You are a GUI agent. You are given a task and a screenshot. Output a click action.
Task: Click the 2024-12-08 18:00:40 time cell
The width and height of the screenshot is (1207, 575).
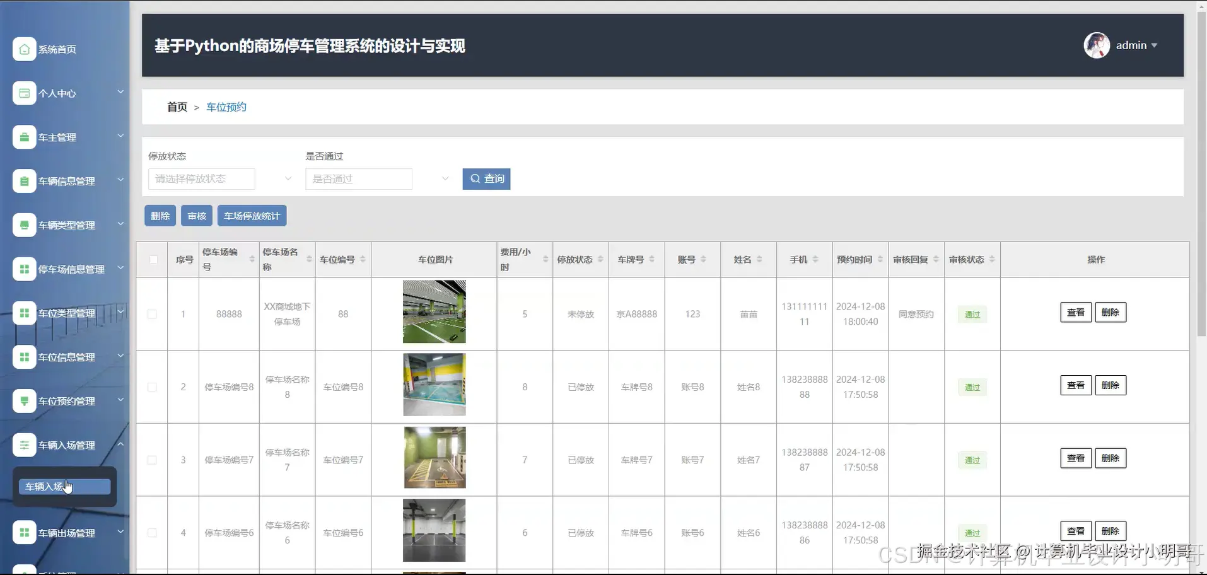pos(861,314)
